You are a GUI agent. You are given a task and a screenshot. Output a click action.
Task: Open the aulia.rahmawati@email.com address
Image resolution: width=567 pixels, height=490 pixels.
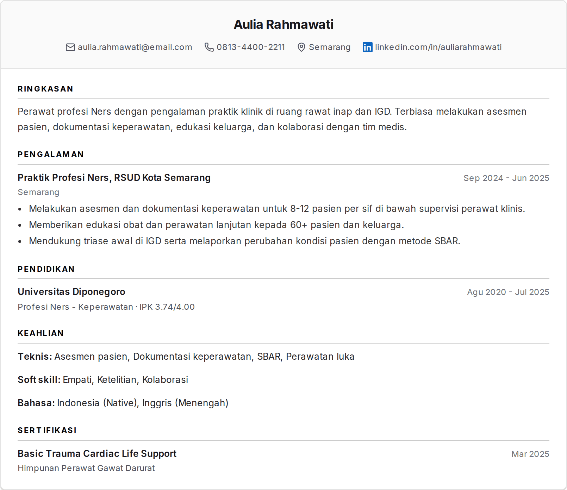tap(135, 47)
